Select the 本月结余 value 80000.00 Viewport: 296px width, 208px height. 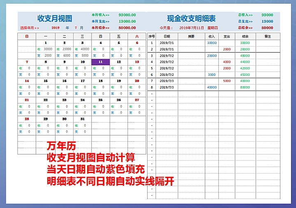[127, 28]
